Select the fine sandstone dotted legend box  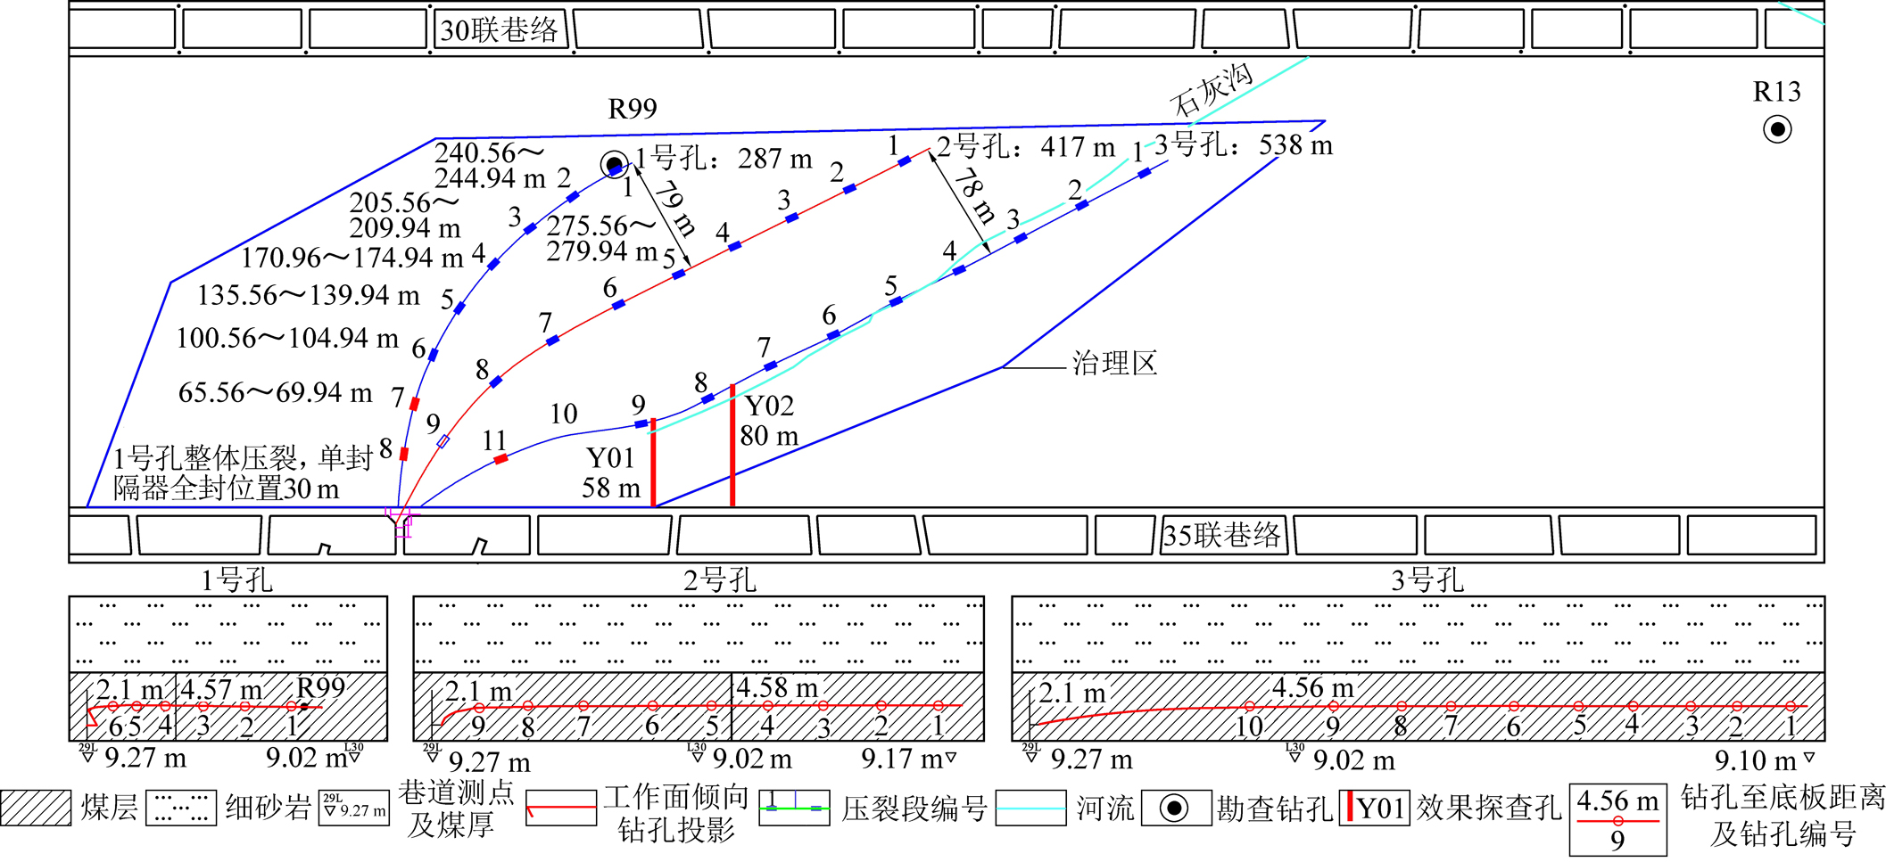click(x=181, y=808)
